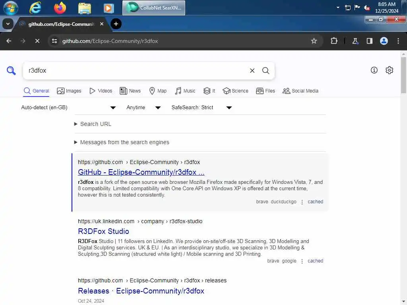Click the network status tray icon
Screen dimensions: 407x305
coord(347,8)
